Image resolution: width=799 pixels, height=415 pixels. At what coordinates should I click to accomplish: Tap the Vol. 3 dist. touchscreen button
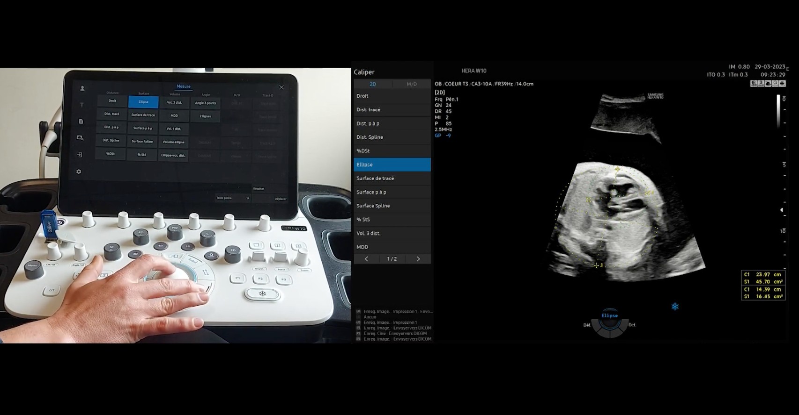[174, 102]
